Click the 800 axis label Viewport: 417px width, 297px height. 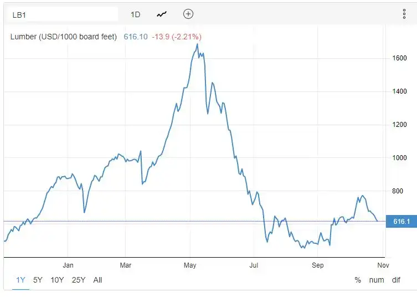(x=398, y=191)
